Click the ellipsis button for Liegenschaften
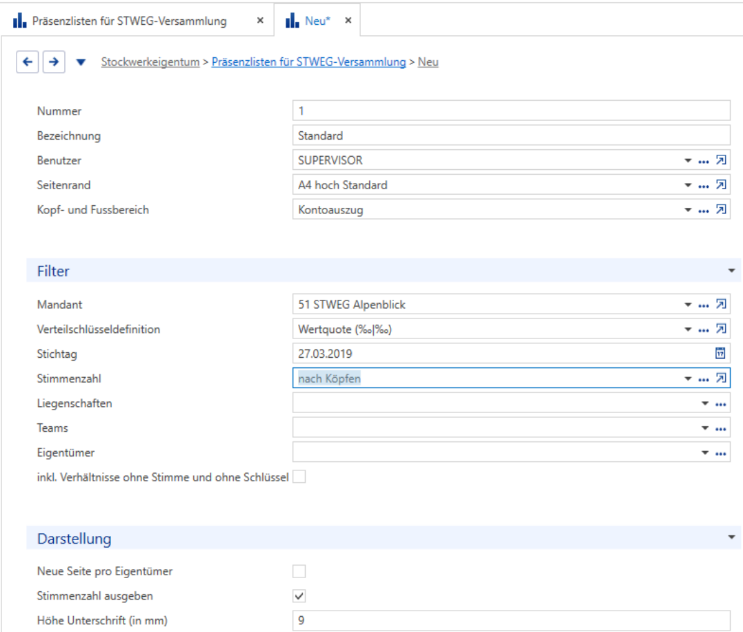The height and width of the screenshot is (632, 743). pos(721,404)
